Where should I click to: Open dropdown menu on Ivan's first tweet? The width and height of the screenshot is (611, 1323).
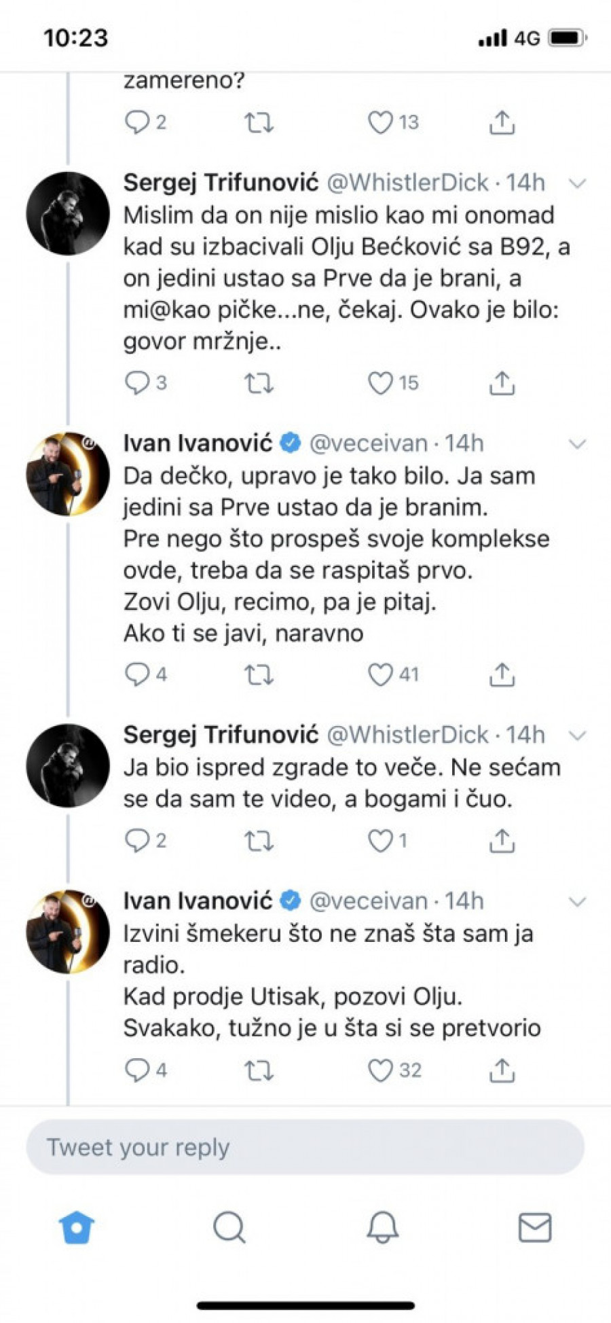pos(576,445)
